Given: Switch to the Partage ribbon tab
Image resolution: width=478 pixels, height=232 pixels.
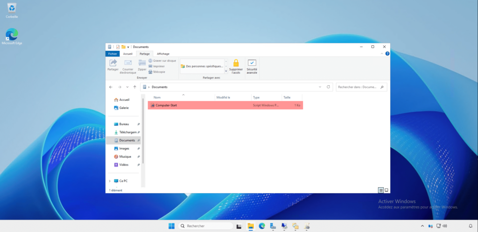Looking at the screenshot, I should 145,54.
